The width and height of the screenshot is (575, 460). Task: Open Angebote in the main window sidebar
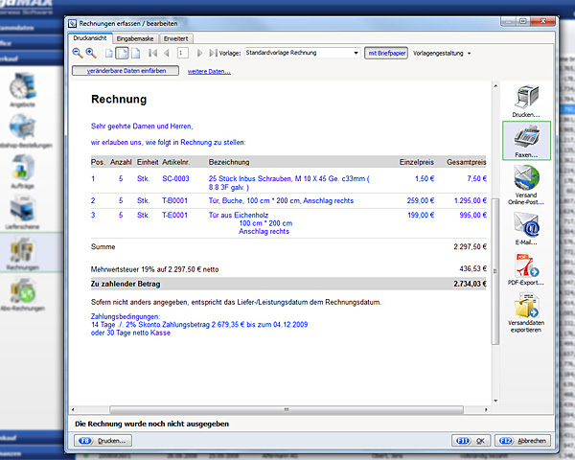23,90
